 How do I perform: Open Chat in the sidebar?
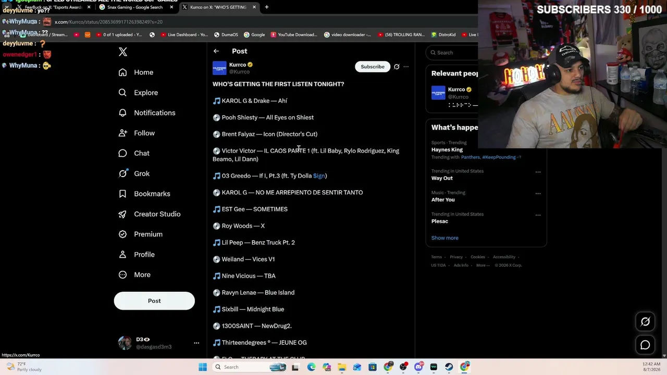pyautogui.click(x=134, y=153)
